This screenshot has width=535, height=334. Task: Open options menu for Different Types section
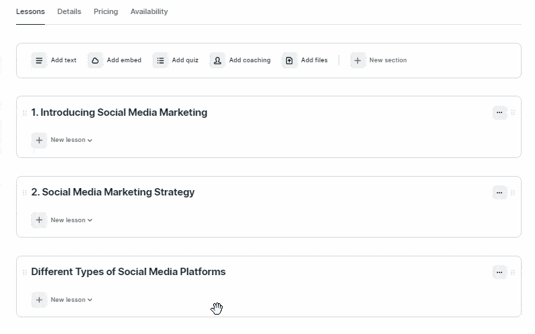[x=499, y=272]
